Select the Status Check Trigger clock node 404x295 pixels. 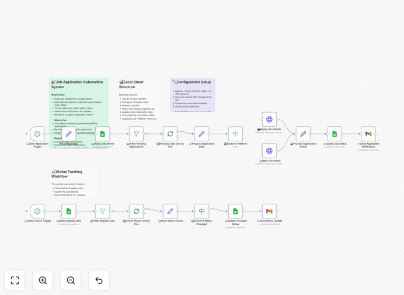(37, 211)
